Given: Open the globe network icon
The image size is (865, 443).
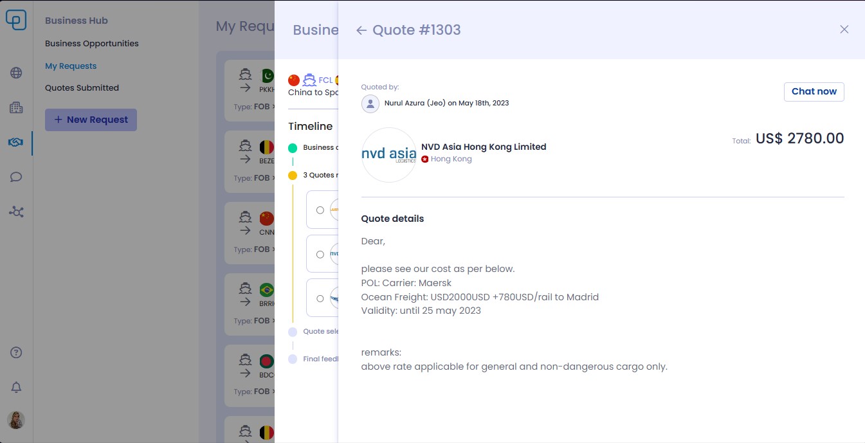Looking at the screenshot, I should tap(16, 73).
